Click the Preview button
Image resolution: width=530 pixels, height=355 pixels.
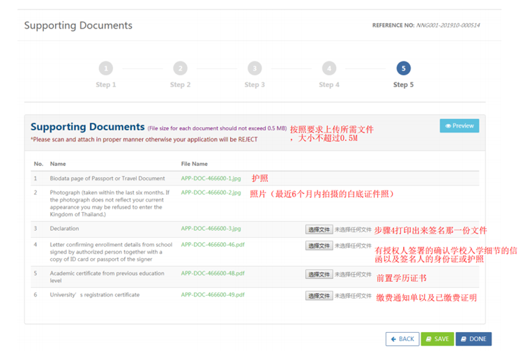[459, 126]
